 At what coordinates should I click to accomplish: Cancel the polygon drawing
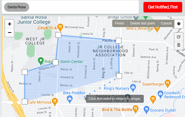click(166, 23)
